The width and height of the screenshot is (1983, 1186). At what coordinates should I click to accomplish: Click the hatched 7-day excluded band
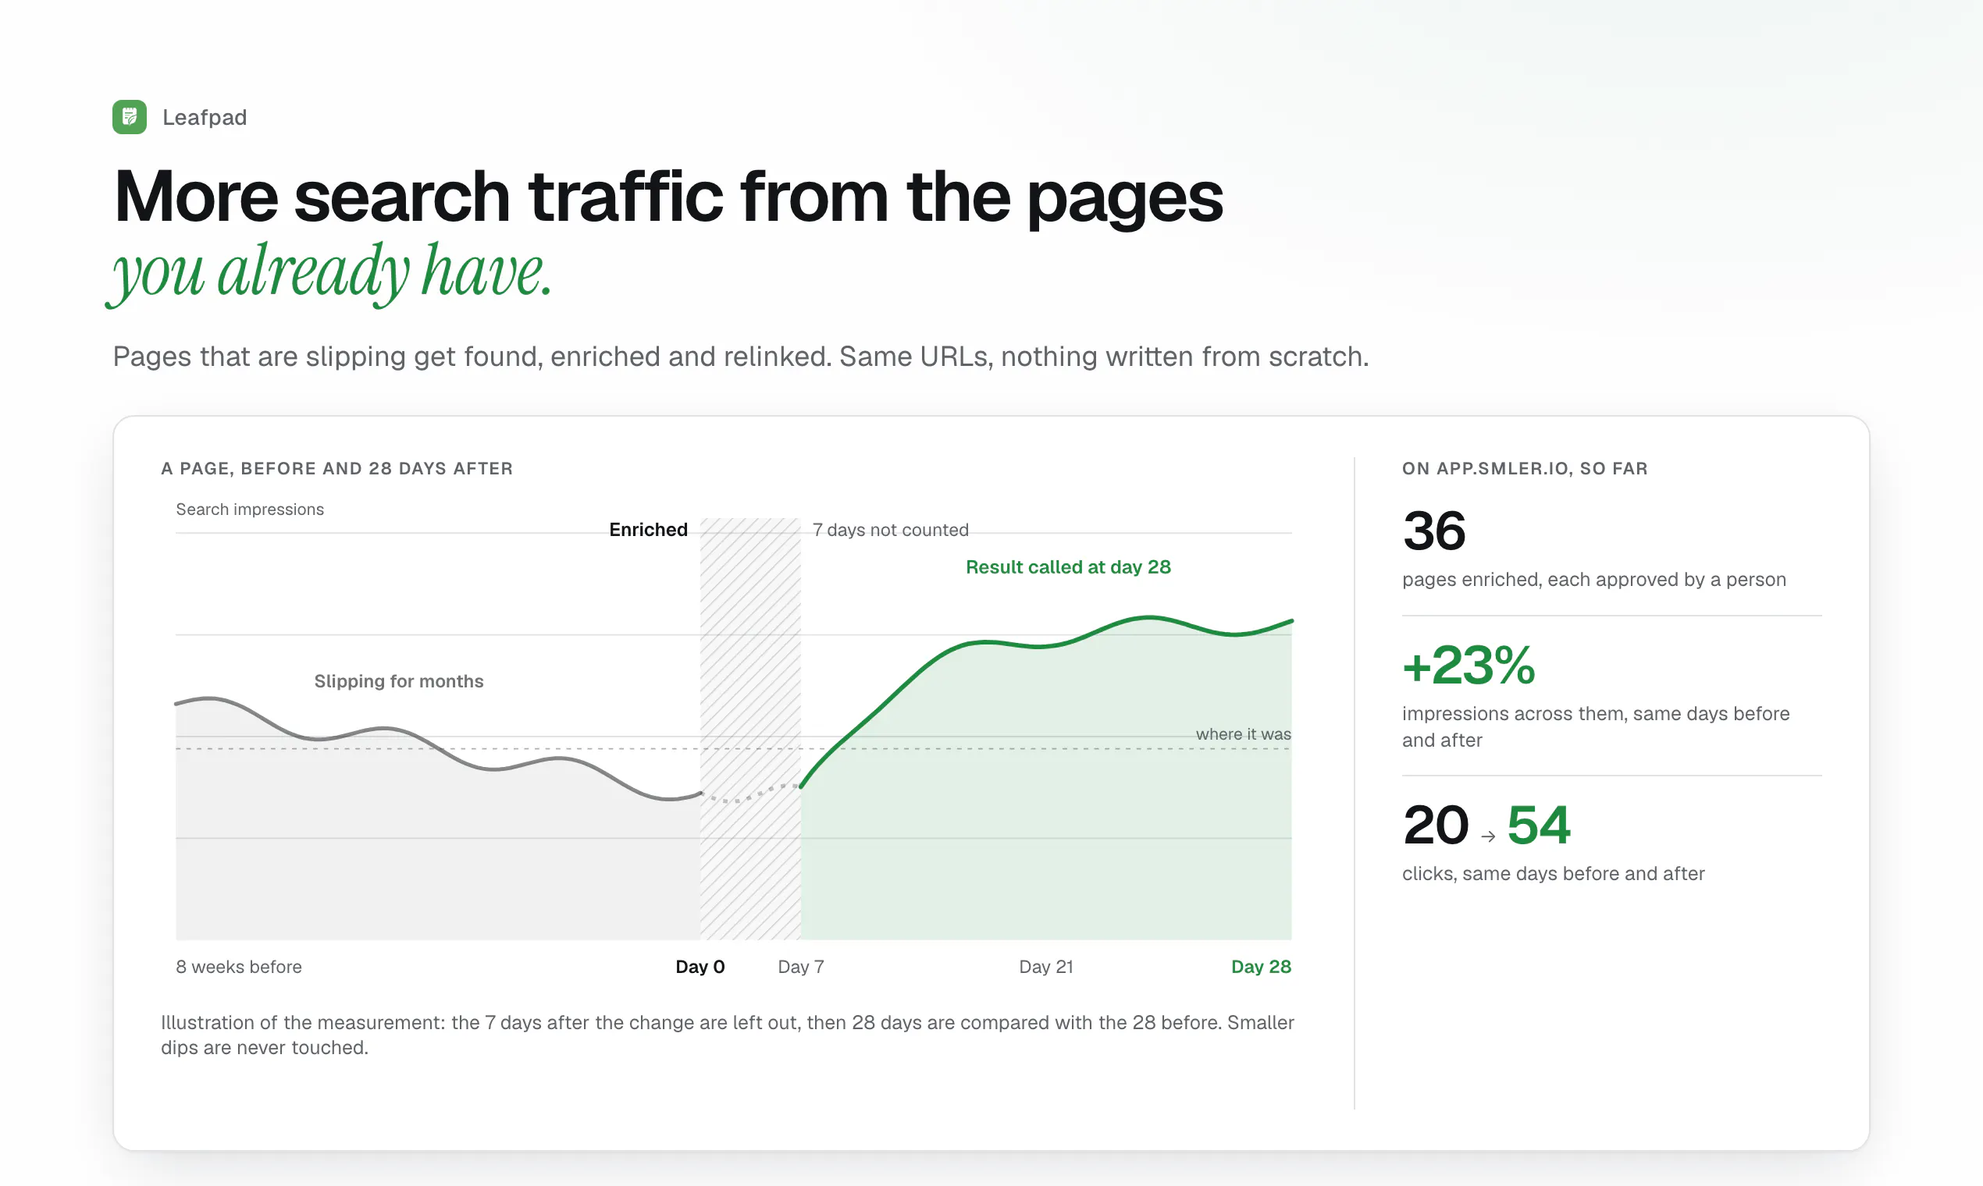750,729
